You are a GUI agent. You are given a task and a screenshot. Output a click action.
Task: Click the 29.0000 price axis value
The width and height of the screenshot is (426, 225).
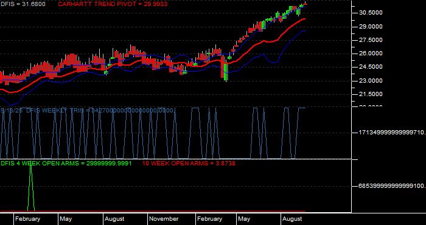point(370,27)
